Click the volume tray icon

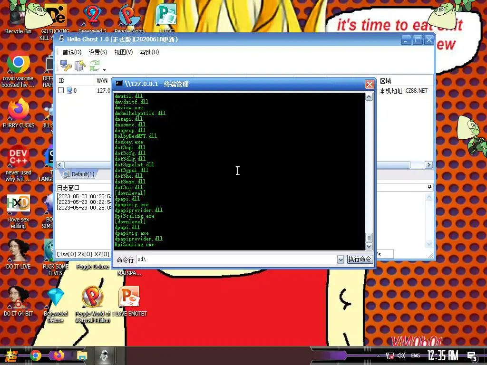click(401, 355)
